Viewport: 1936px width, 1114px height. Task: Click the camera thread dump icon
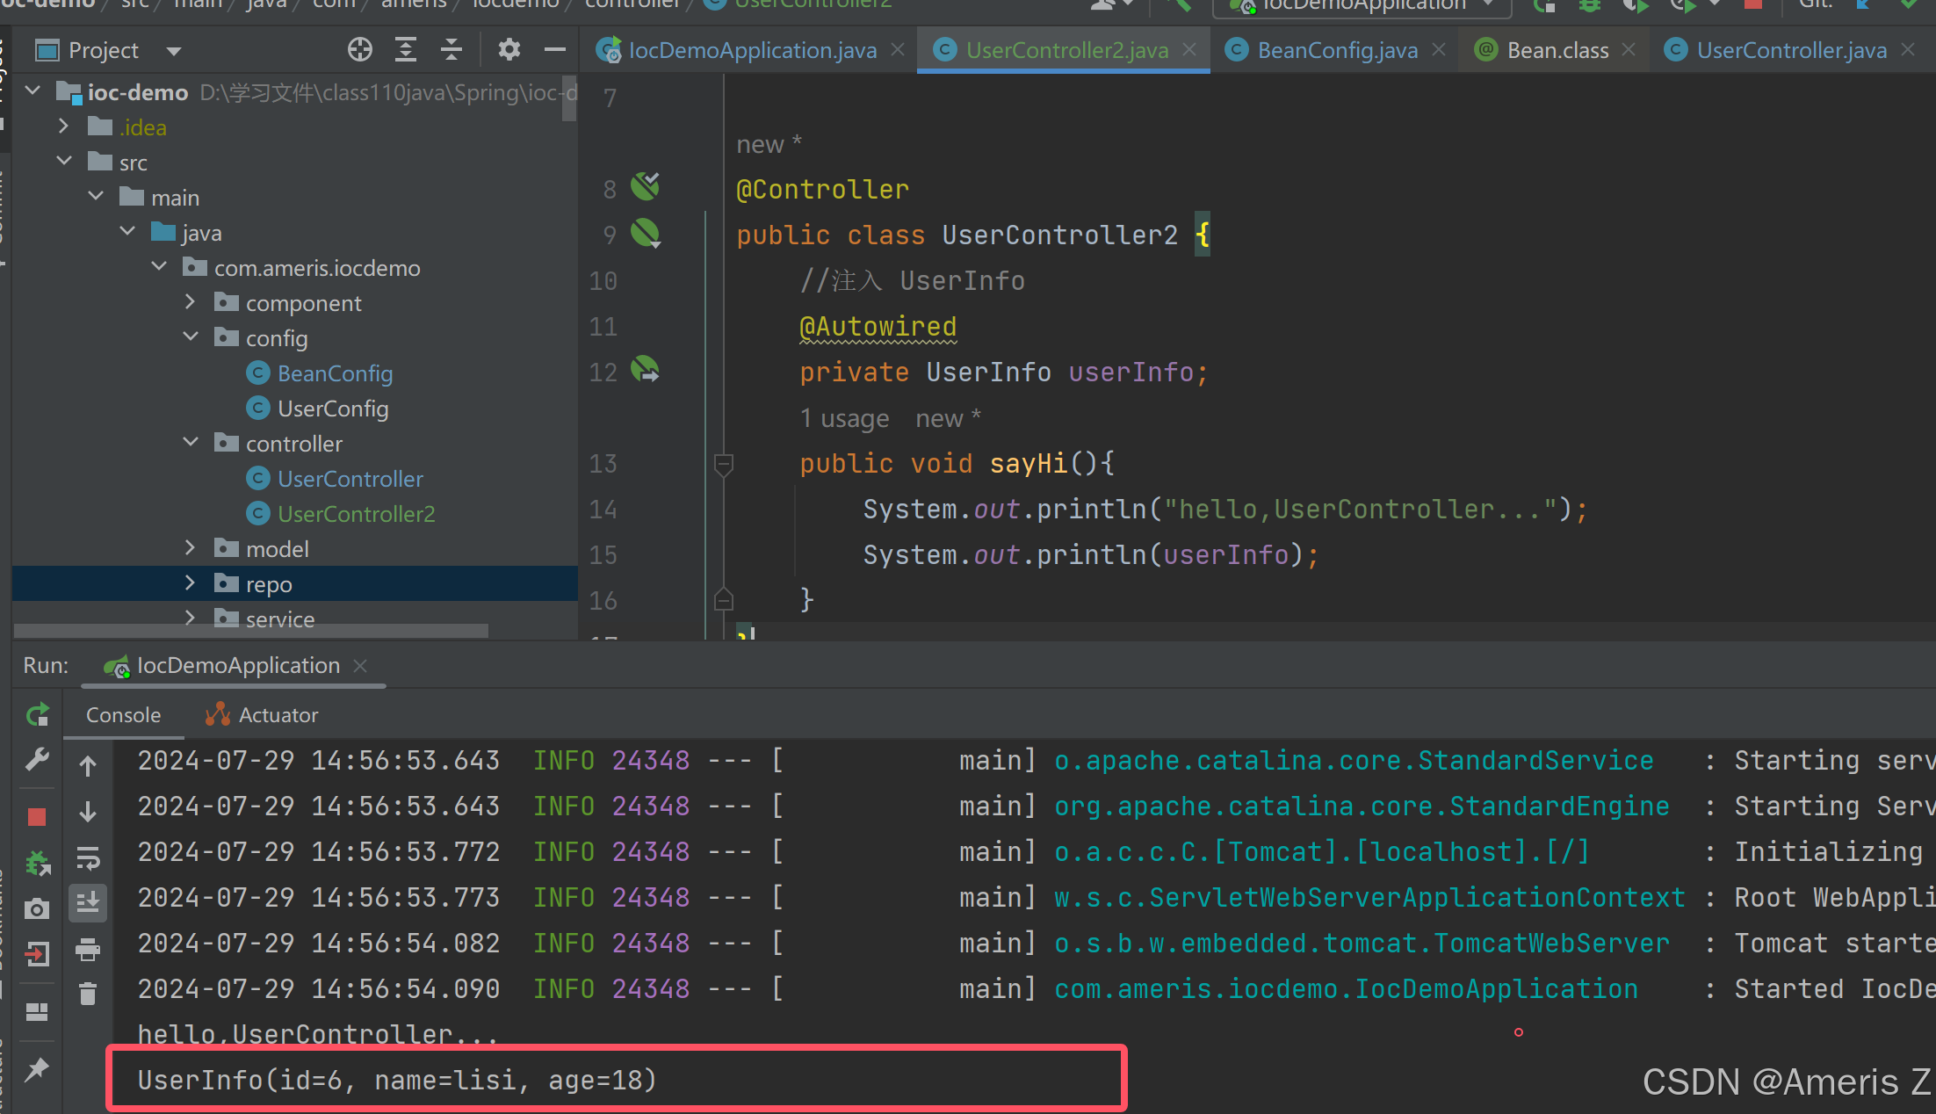(x=37, y=908)
